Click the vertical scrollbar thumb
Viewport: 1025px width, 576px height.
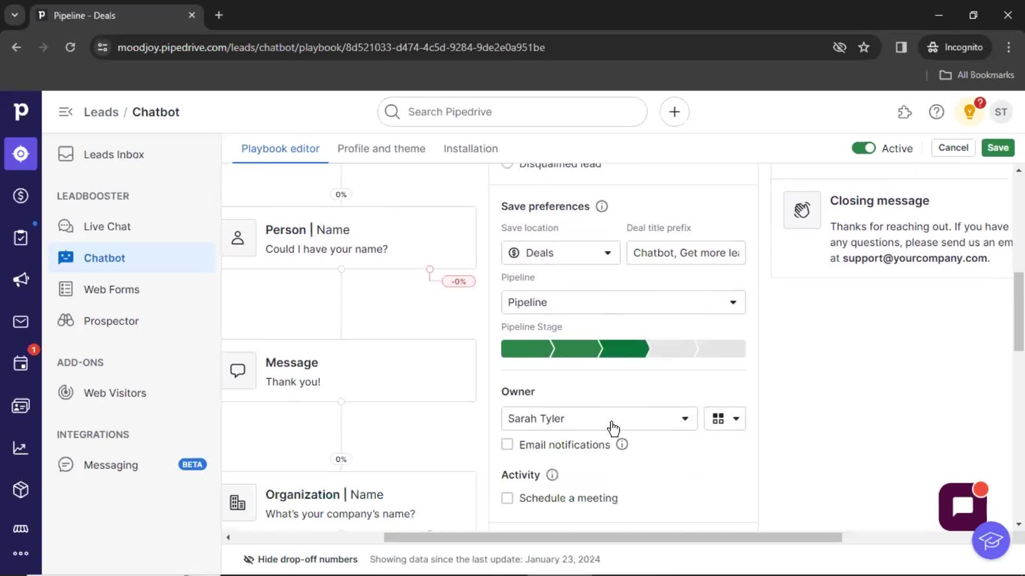1018,311
